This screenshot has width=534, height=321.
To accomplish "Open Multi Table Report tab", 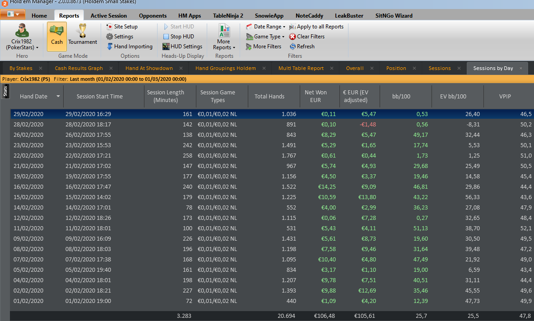I will pyautogui.click(x=301, y=68).
